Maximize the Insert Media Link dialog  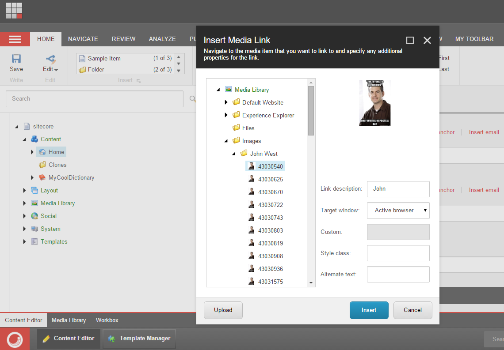[410, 41]
